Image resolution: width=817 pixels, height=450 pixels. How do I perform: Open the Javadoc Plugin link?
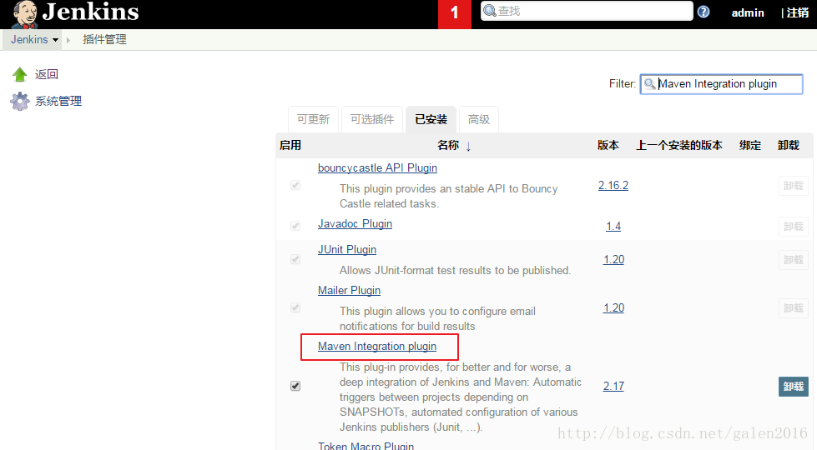point(355,223)
